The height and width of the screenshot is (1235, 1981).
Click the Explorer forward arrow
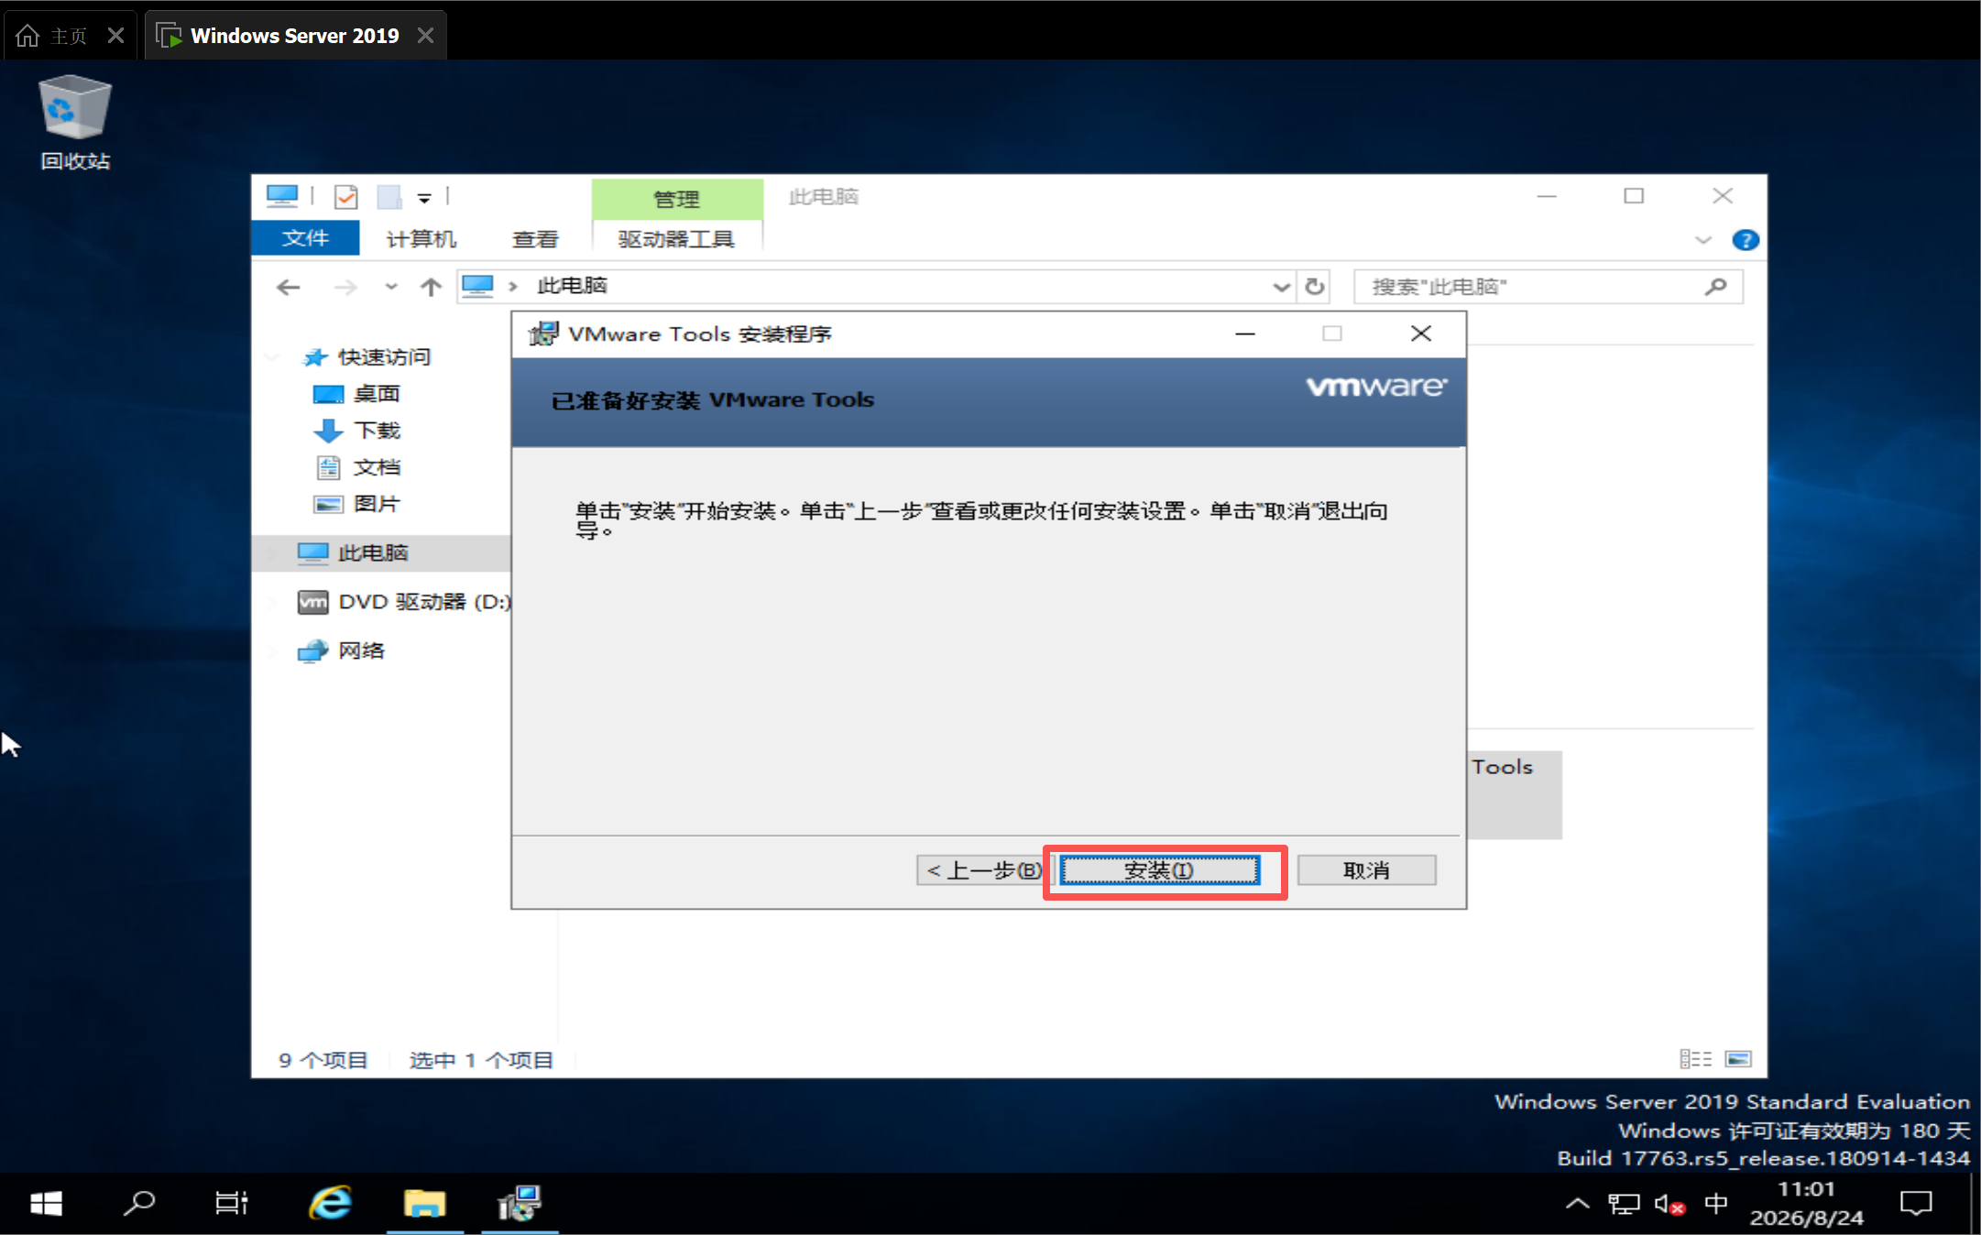(x=345, y=287)
